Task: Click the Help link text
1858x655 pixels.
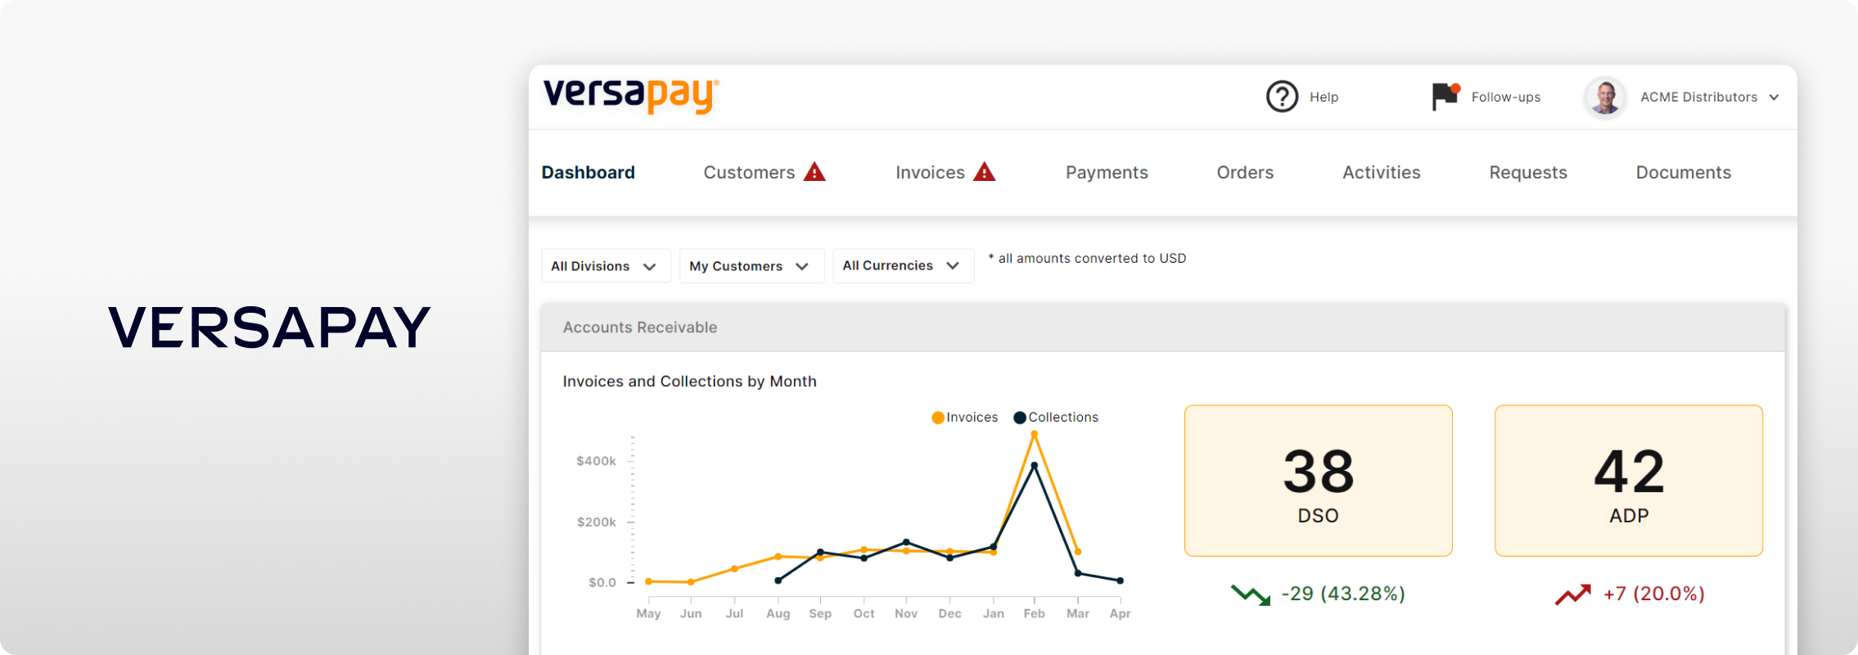Action: [x=1324, y=97]
